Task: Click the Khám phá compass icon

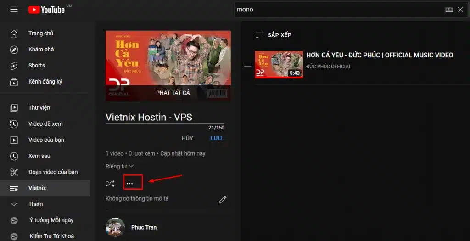Action: click(14, 50)
